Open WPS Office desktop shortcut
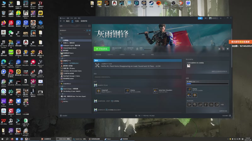 [3, 122]
